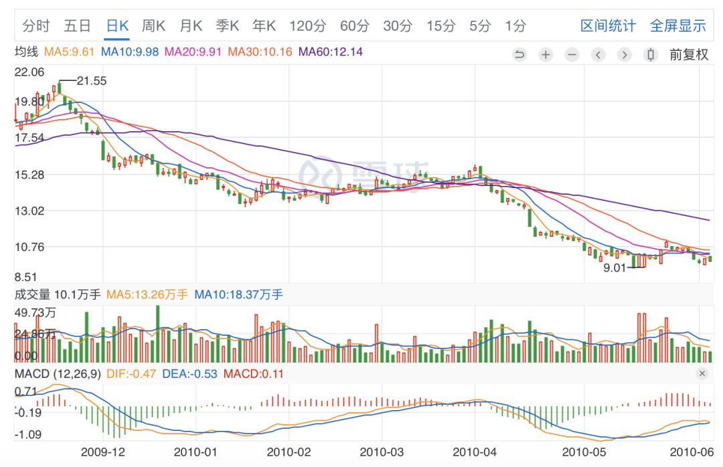Screen dimensions: 723x467
Task: Open the 前复权 adjustment dropdown
Action: coord(689,55)
